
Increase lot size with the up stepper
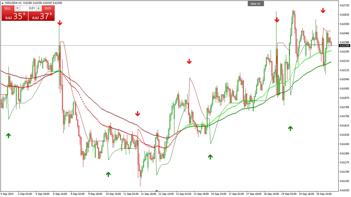click(x=38, y=8)
